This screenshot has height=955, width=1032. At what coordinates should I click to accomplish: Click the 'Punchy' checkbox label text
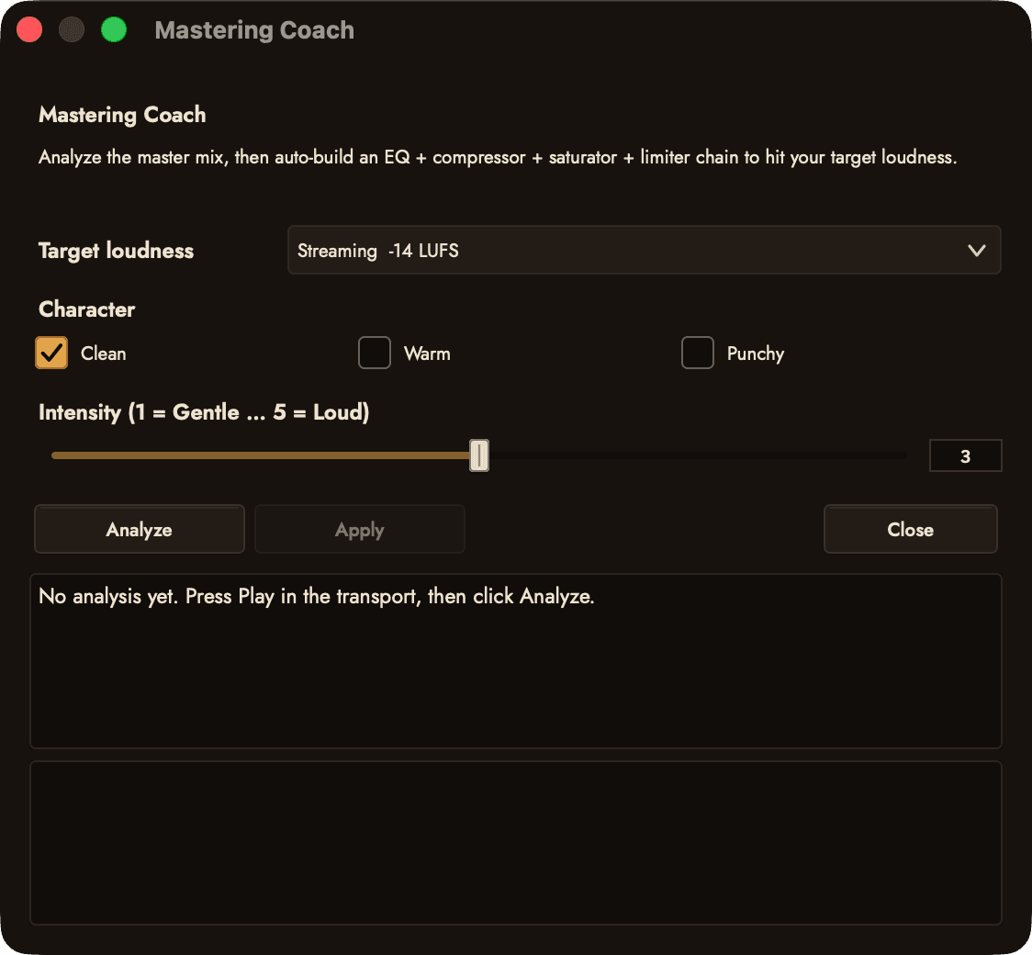point(756,354)
